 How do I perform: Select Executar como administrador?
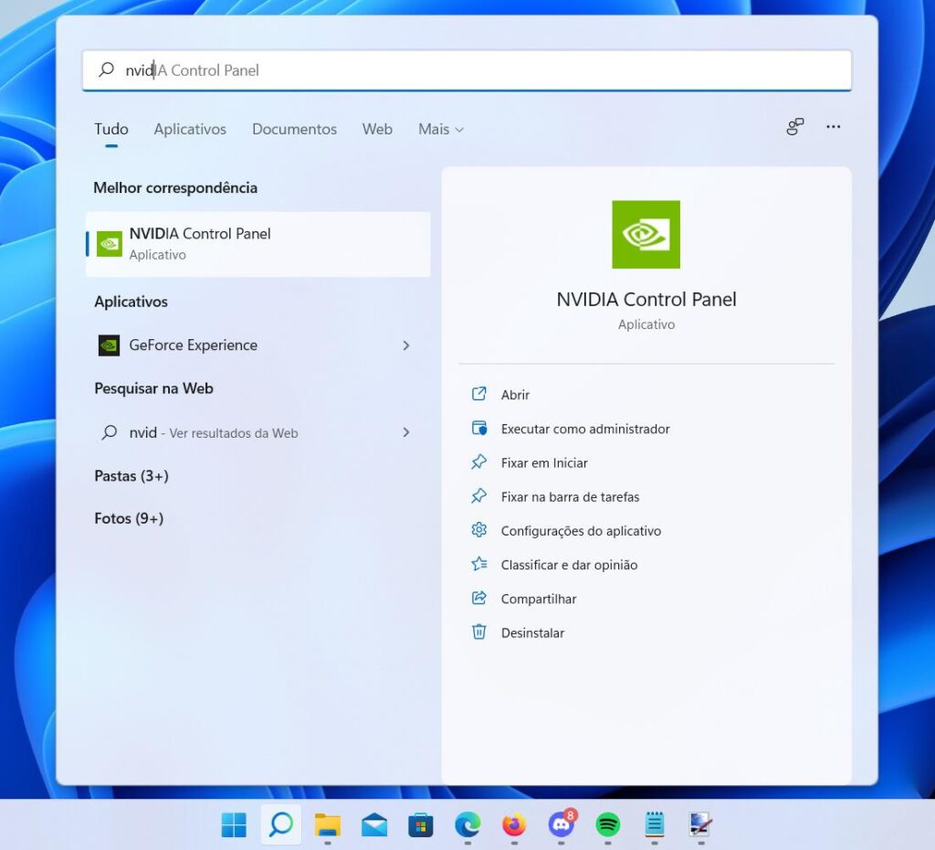click(585, 429)
